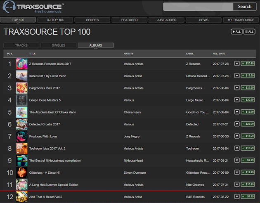Open artist Joey Negro
Screen dimensions: 260x203
coord(132,137)
